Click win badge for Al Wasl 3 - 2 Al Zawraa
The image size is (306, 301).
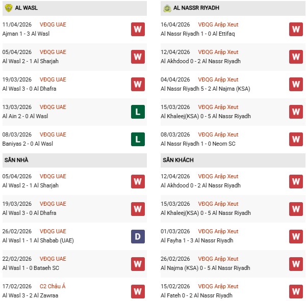click(x=138, y=291)
